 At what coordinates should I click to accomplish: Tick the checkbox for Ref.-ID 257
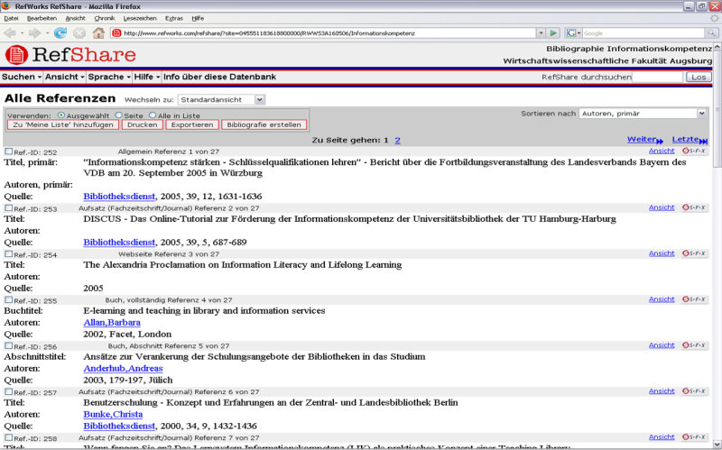[x=9, y=391]
